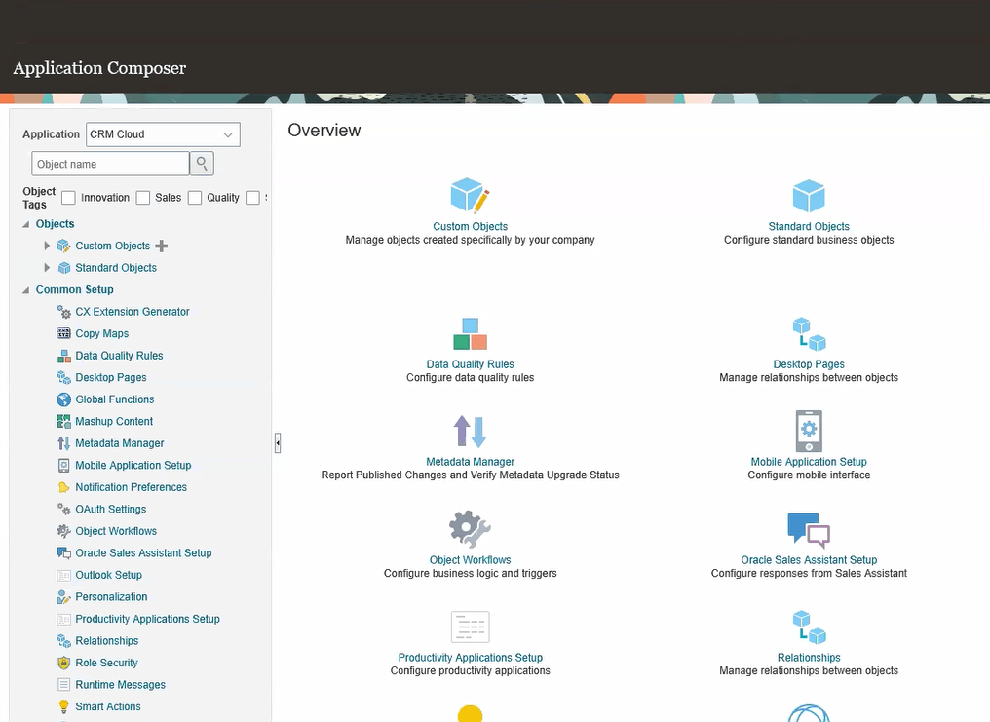Open Data Quality Rules via its colored blocks icon
990x722 pixels.
point(470,334)
